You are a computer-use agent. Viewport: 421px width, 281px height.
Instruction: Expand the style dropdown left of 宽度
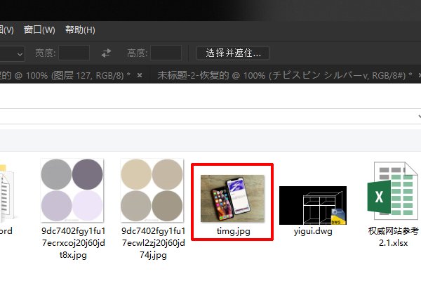click(18, 53)
